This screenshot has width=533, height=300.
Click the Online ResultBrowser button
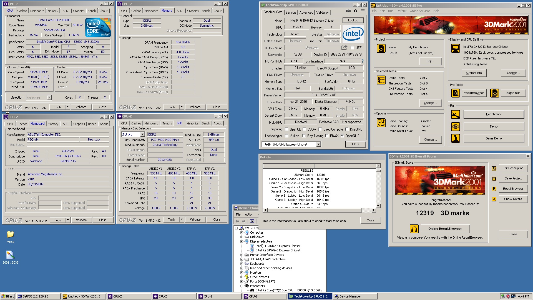pyautogui.click(x=445, y=229)
